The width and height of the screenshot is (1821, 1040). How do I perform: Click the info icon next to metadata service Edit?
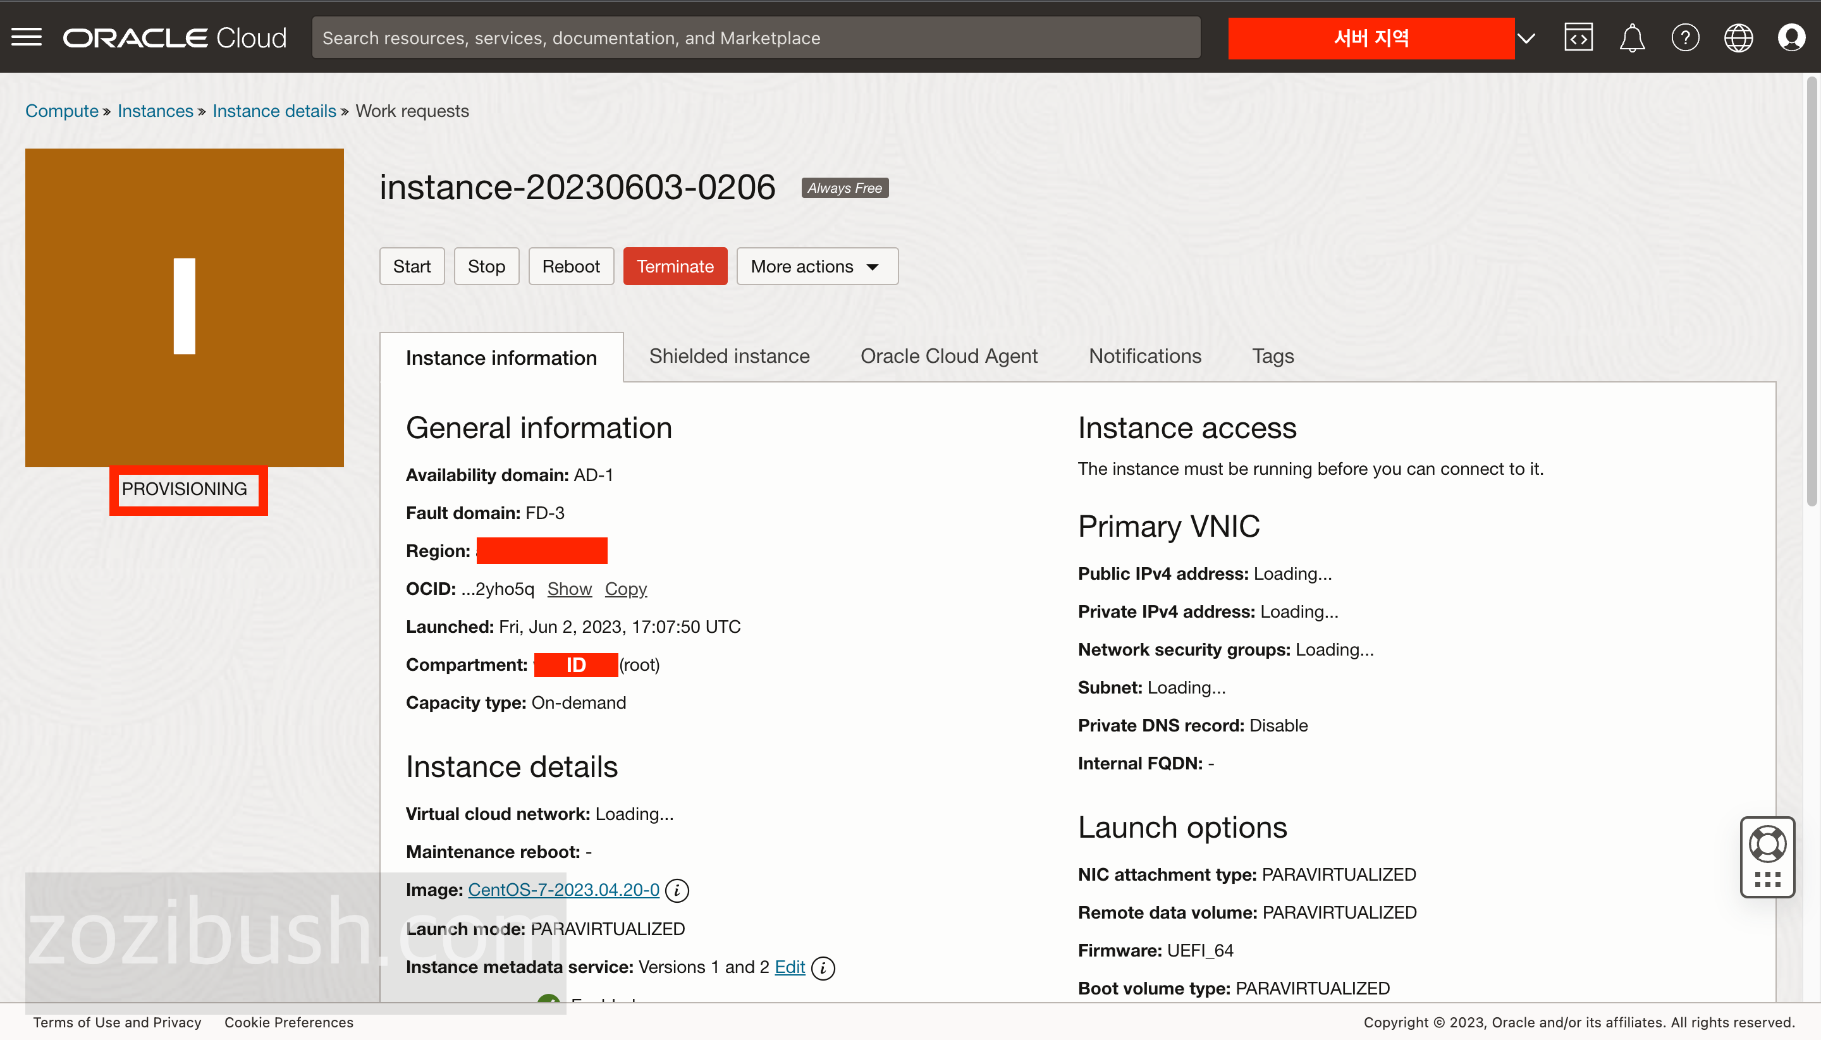click(x=823, y=967)
